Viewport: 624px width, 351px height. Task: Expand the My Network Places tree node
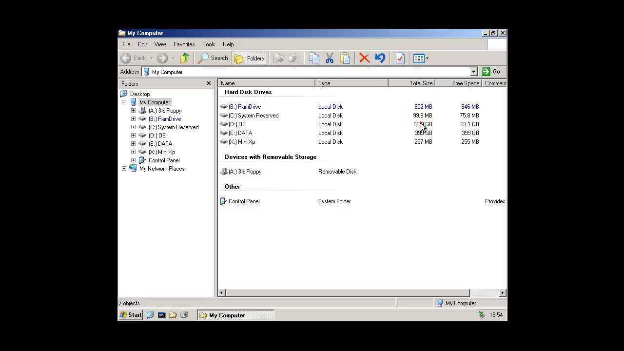point(124,169)
